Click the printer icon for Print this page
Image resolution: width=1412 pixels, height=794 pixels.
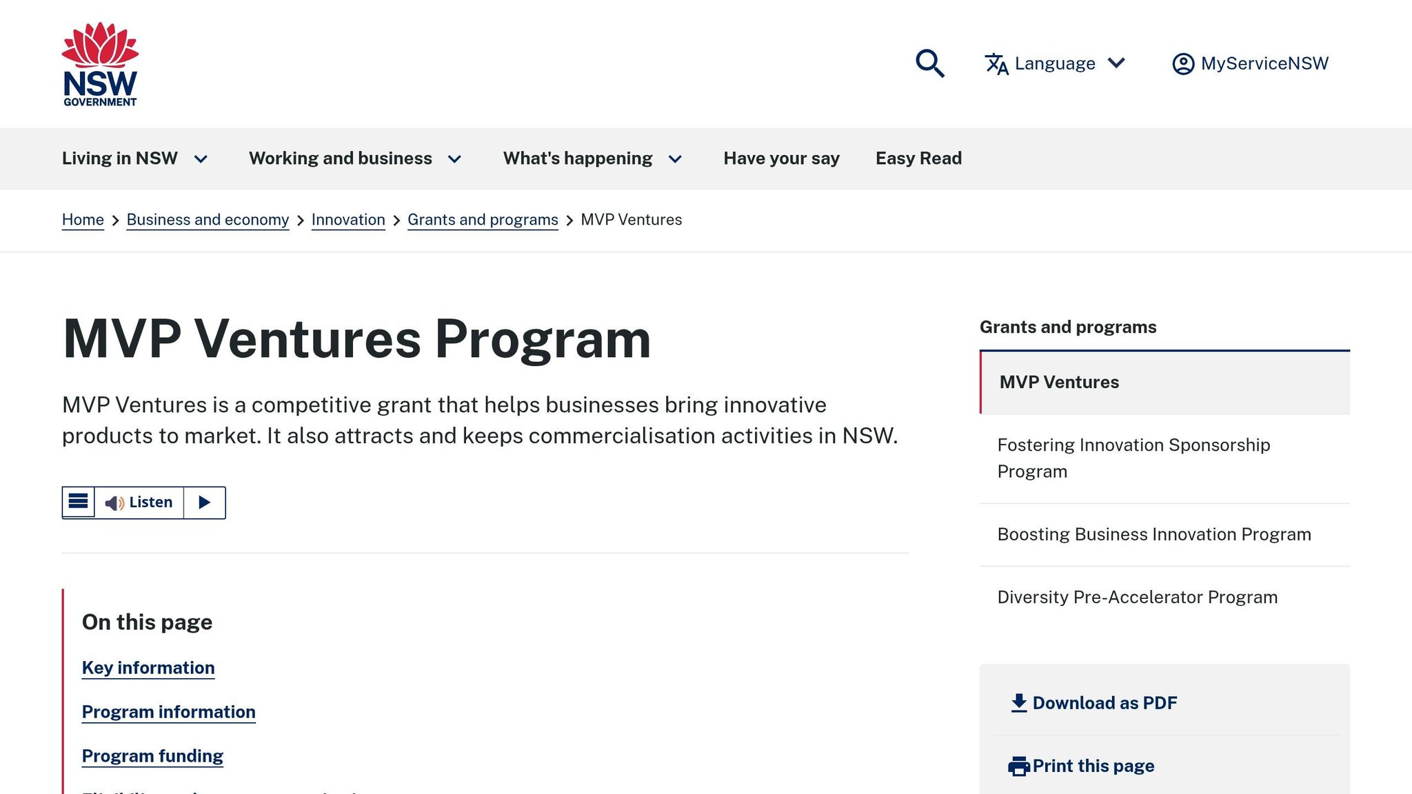tap(1018, 765)
